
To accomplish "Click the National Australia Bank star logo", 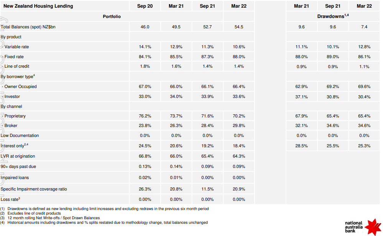I will click(373, 226).
